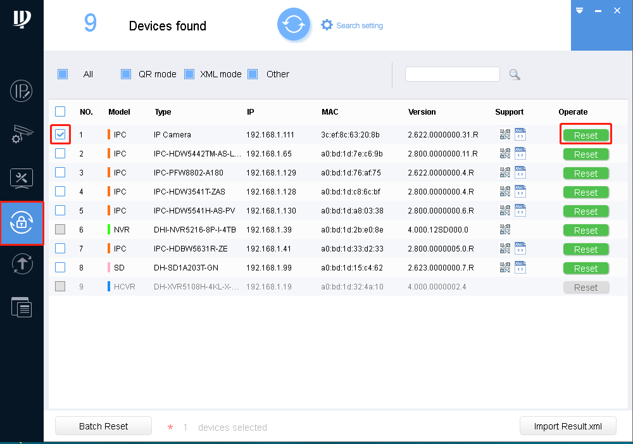
Task: Open device upgrade sidebar icon
Action: [x=22, y=264]
